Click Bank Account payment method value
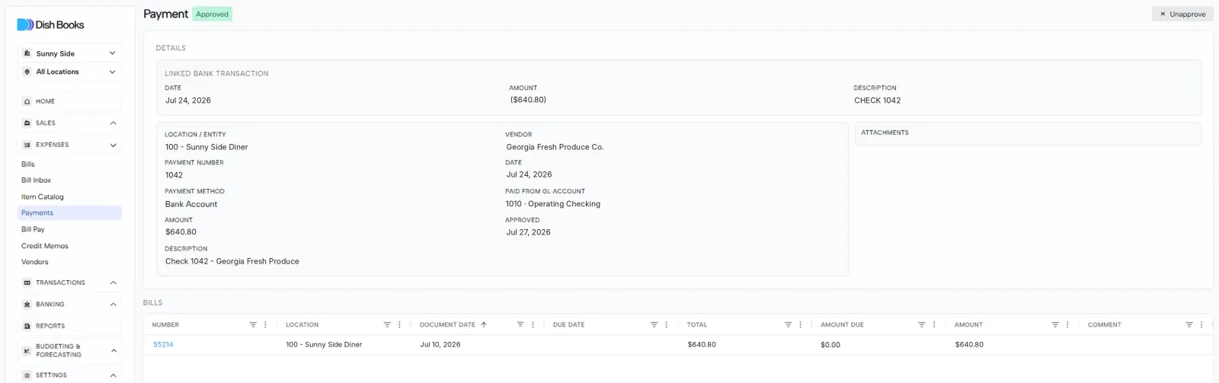1219x383 pixels. (x=191, y=204)
